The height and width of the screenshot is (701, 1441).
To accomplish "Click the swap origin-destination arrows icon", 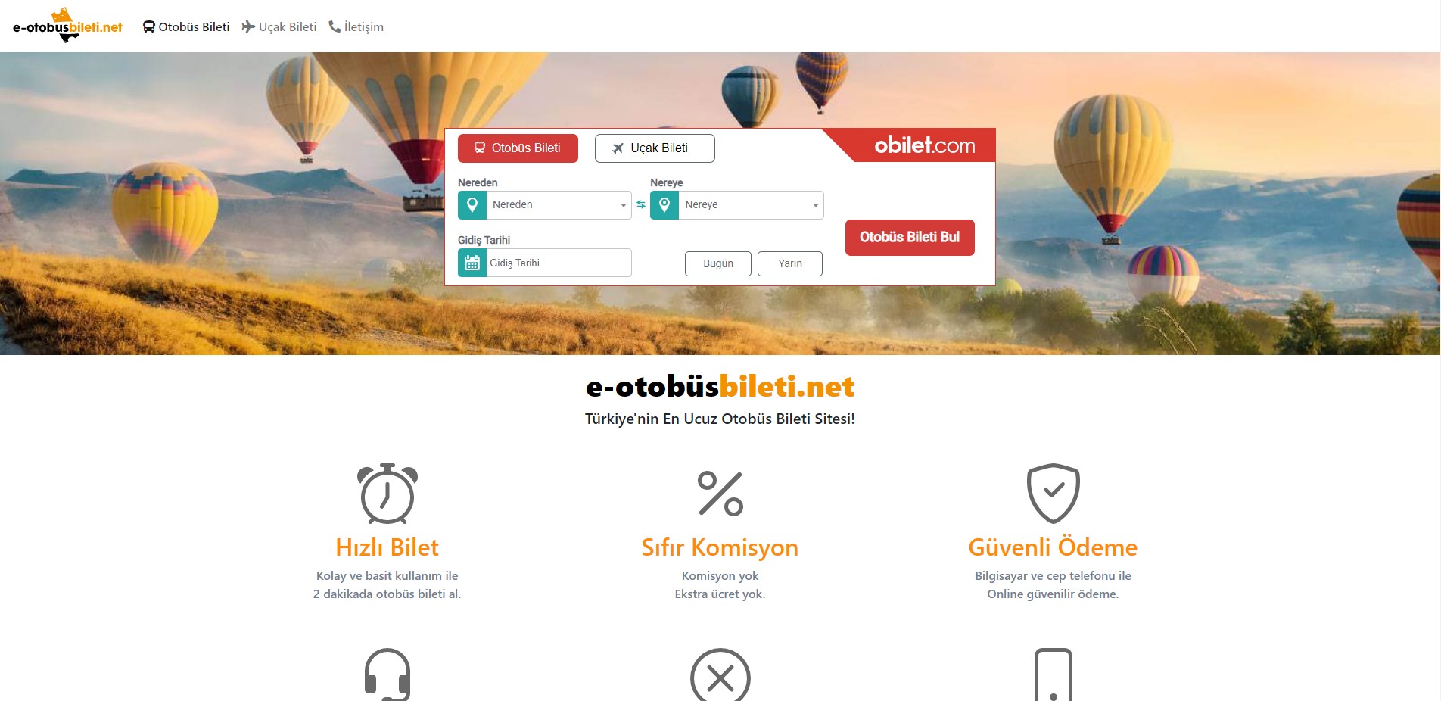I will pos(641,204).
